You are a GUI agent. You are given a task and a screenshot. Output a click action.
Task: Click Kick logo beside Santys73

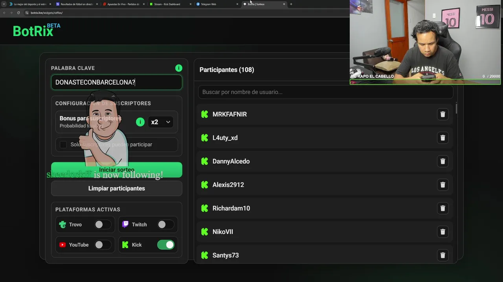pos(204,255)
